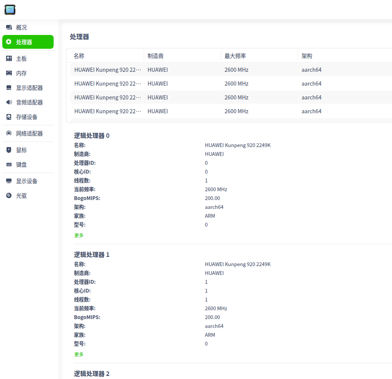Image resolution: width=392 pixels, height=379 pixels.
Task: Click HUAWEI manufacturer in third table row
Action: [157, 97]
